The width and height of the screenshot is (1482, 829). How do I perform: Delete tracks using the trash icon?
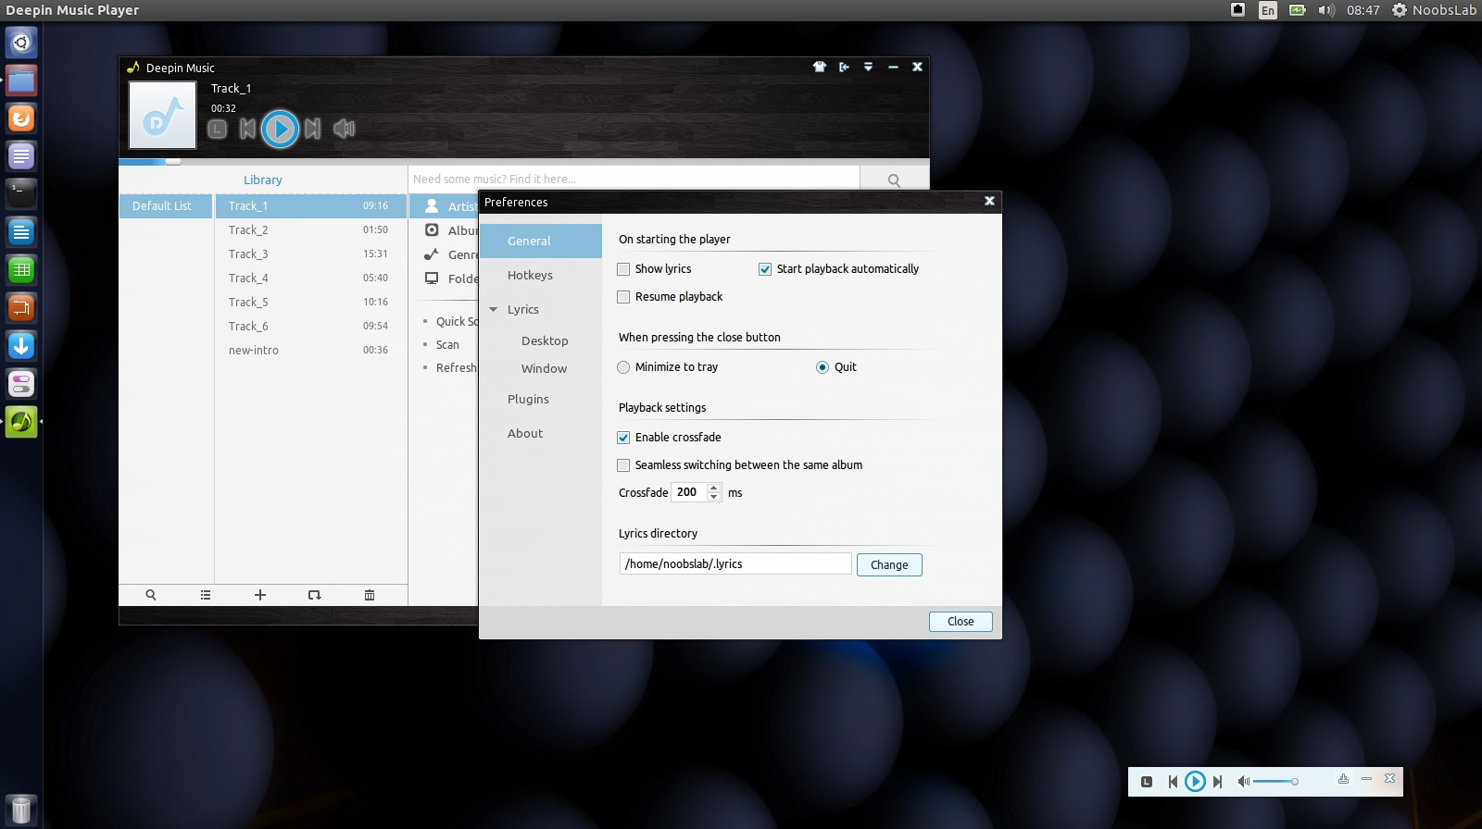tap(370, 595)
